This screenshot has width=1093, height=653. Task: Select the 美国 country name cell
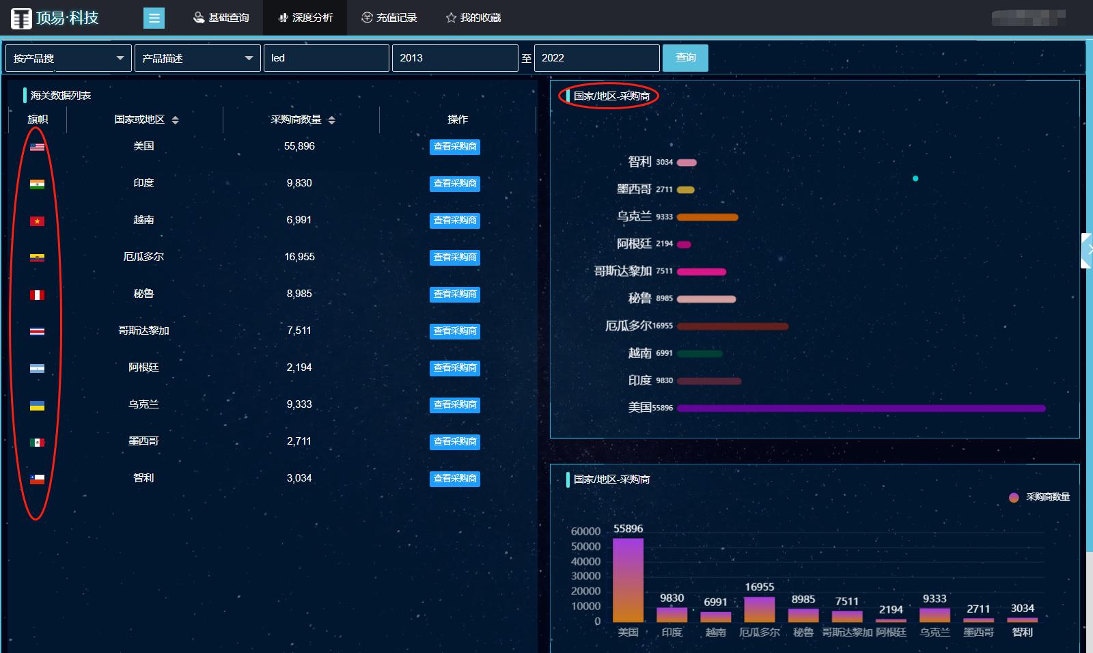143,146
